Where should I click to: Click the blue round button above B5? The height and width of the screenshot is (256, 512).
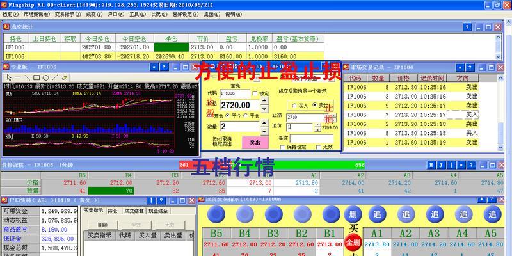point(216,214)
